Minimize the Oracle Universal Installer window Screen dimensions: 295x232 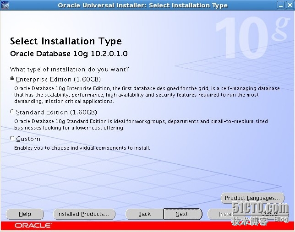(x=281, y=5)
